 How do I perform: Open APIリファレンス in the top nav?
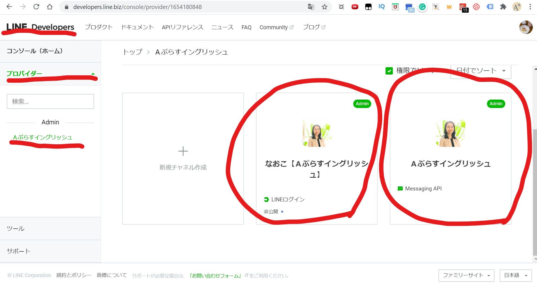(182, 27)
